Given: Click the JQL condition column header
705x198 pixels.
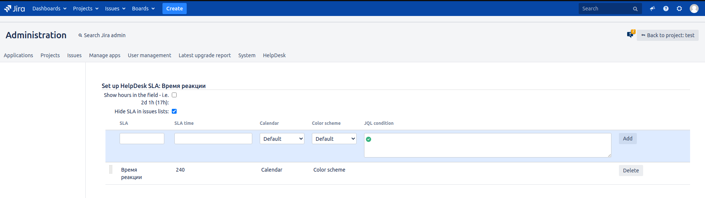Looking at the screenshot, I should 379,123.
